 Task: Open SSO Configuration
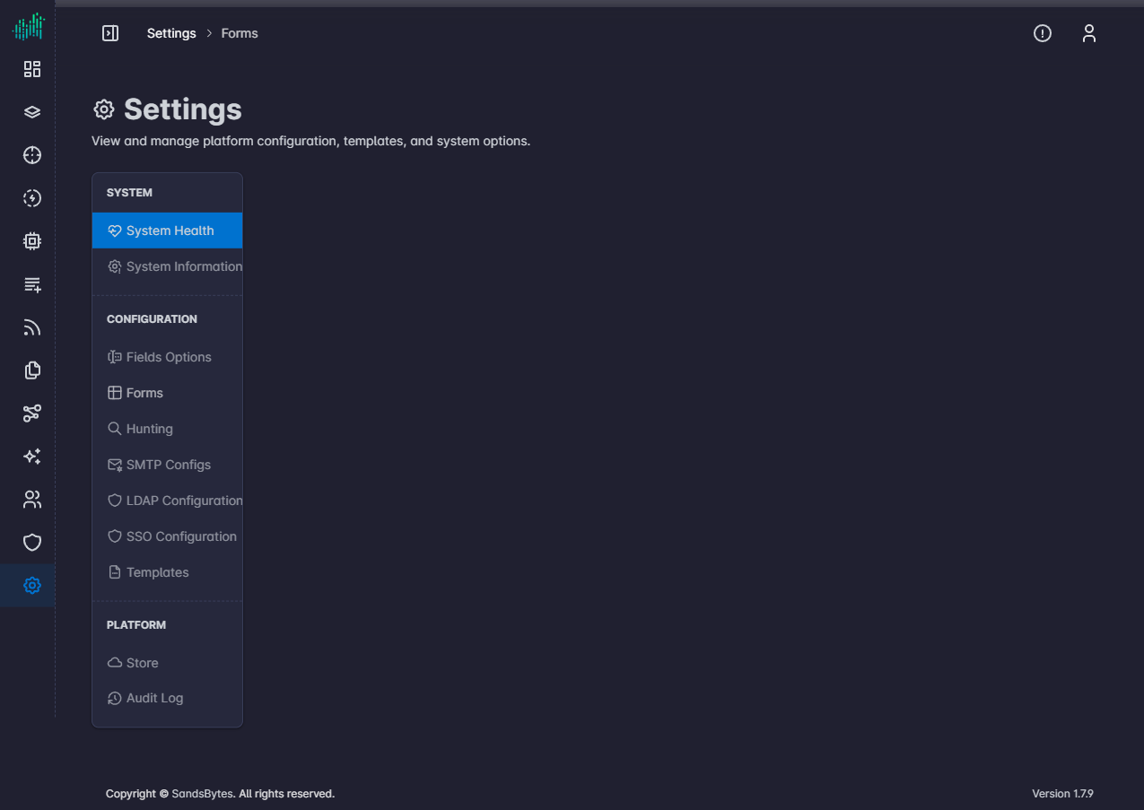167,536
